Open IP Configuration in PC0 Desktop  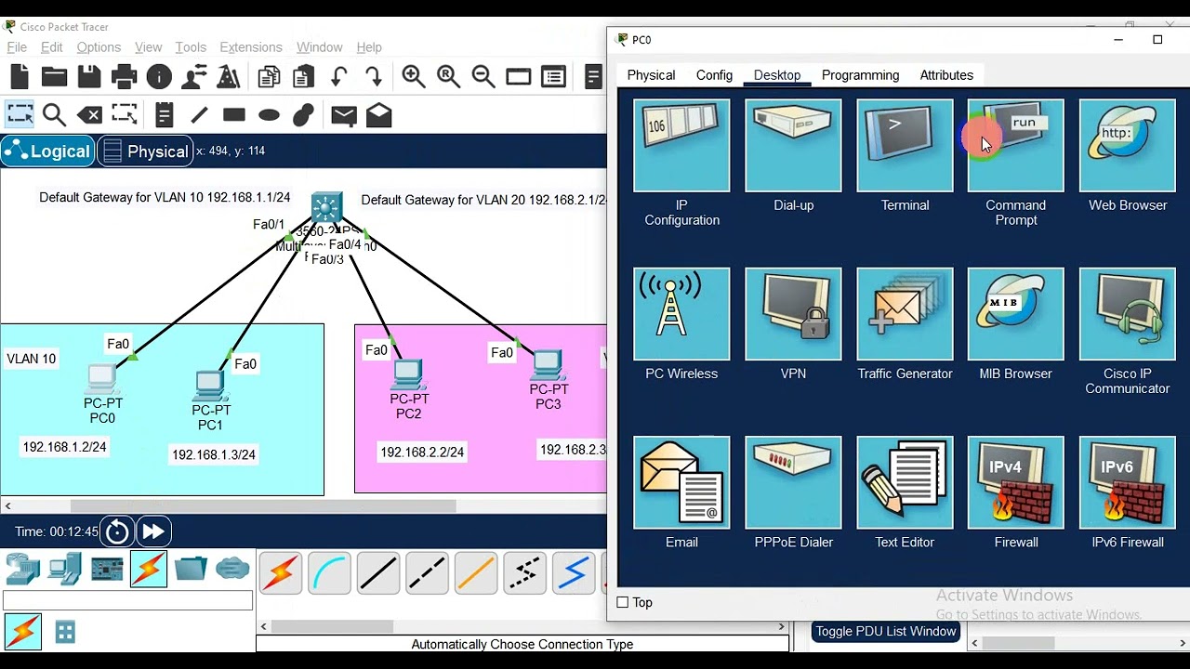pos(681,146)
